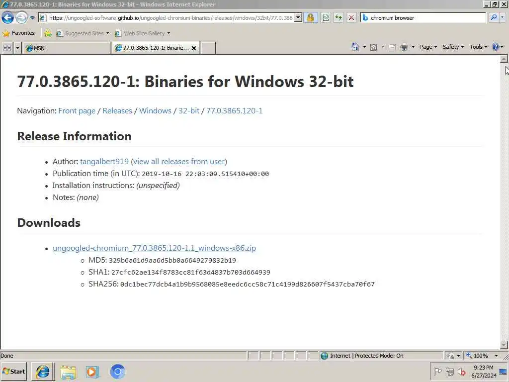
Task: Click the Show Desktop tray icon
Action: coord(503,372)
